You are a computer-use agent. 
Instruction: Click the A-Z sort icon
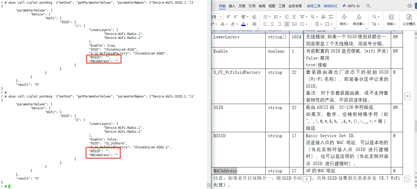tap(323, 17)
